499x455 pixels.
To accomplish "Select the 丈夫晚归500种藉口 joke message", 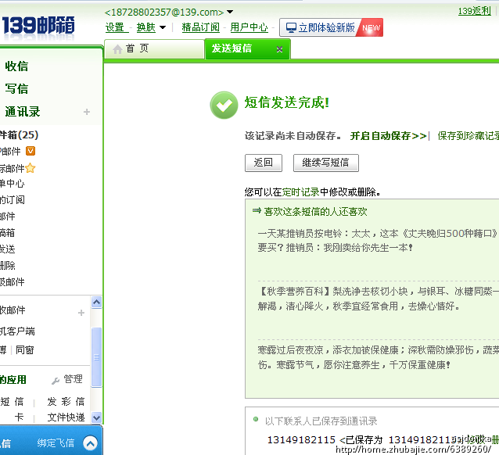I will point(378,241).
